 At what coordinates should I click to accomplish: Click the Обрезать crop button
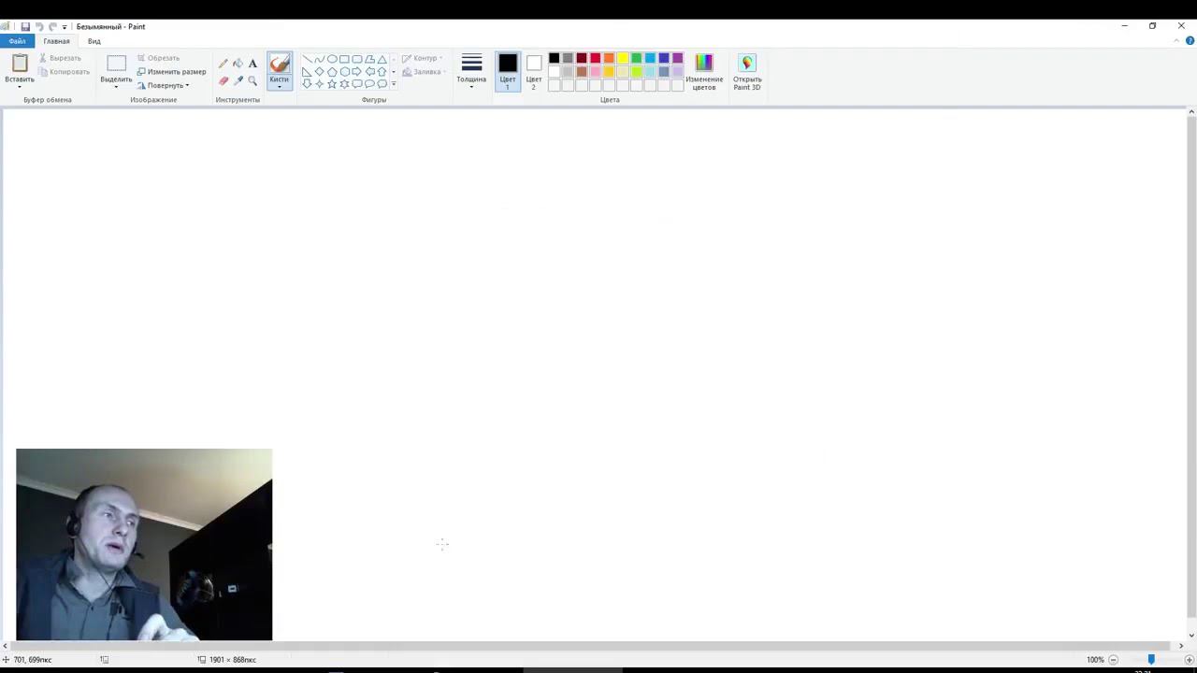coord(158,58)
